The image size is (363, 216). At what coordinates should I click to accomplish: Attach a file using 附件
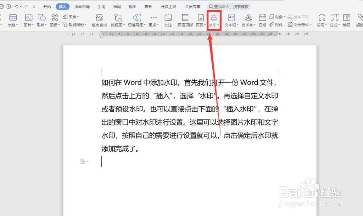pyautogui.click(x=277, y=24)
